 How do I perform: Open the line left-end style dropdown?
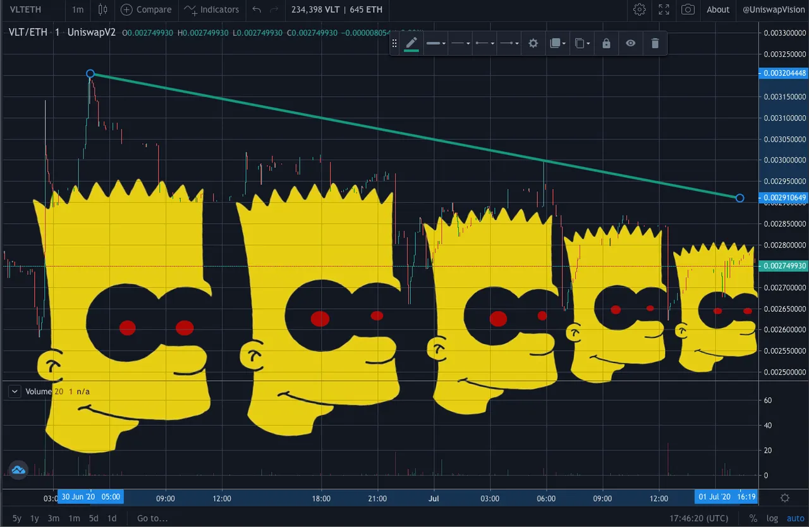(485, 43)
